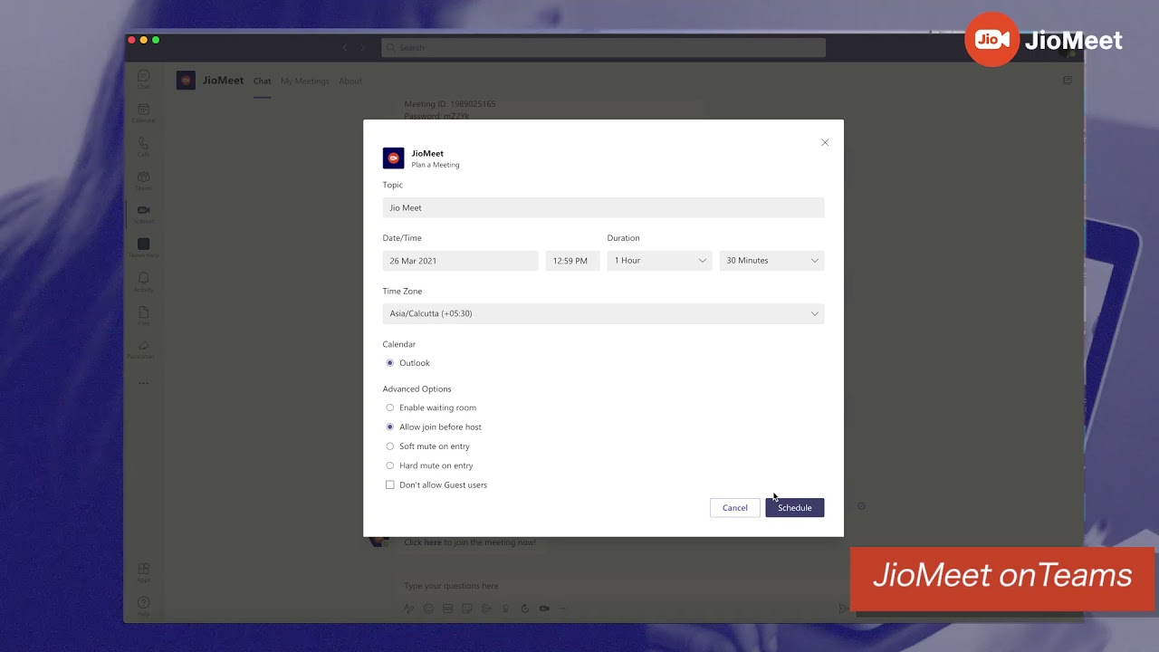The height and width of the screenshot is (652, 1159).
Task: Click the JioMeet logo in the dialog header
Action: tap(393, 158)
